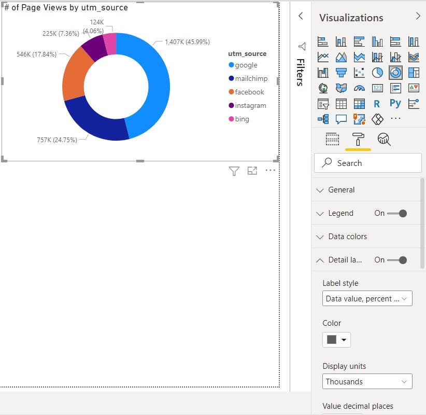
Task: Select the card 123 visual
Action: tap(377, 88)
